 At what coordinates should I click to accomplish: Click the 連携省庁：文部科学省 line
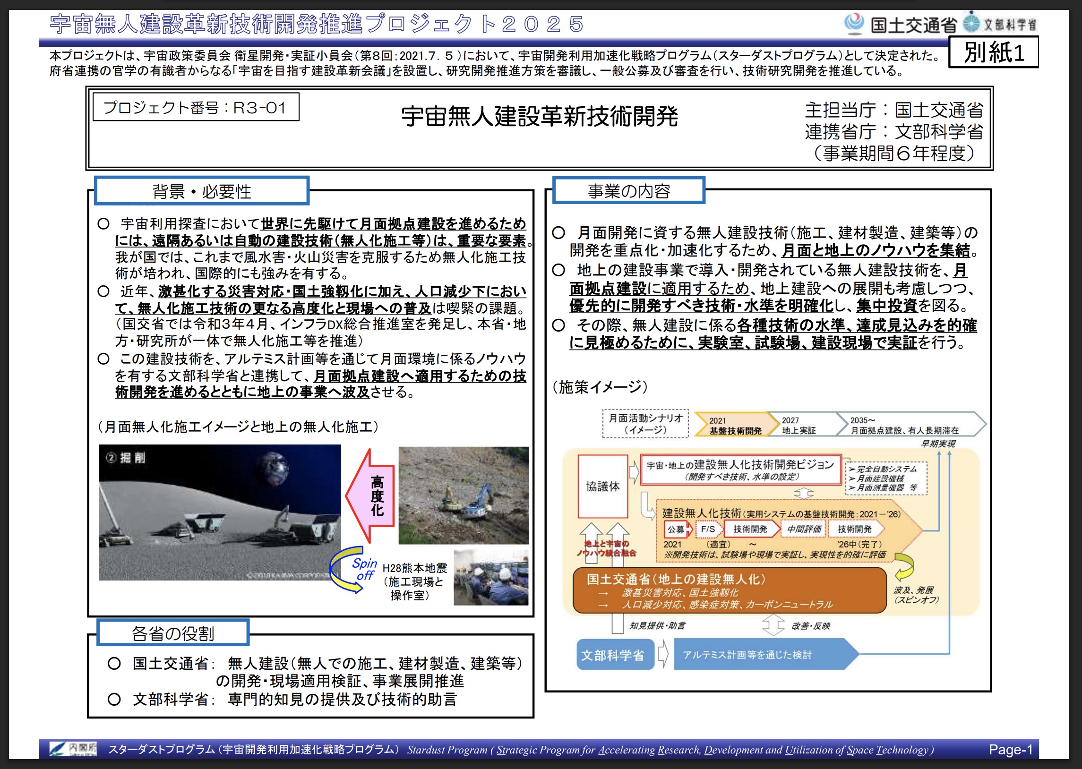pos(893,131)
